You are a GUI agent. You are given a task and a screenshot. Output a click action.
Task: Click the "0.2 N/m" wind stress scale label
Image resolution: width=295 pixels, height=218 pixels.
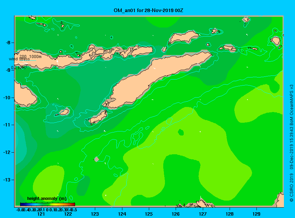(x=19, y=68)
